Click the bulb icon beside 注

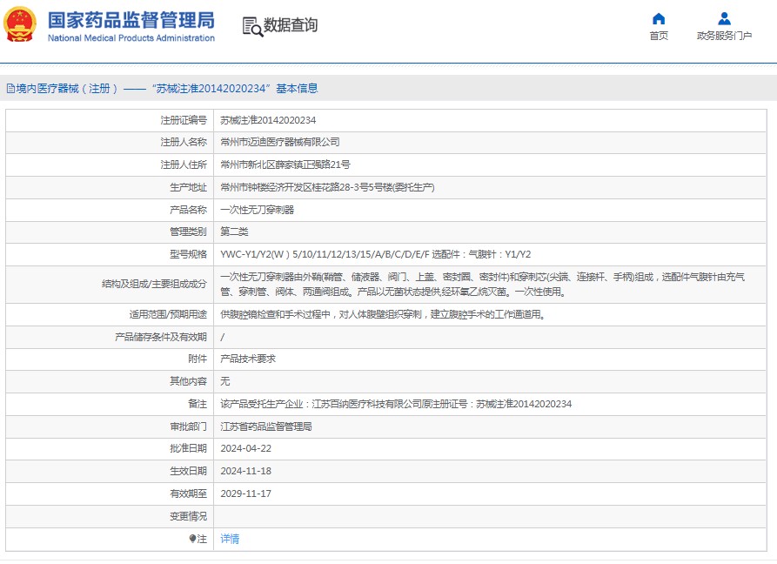[192, 539]
